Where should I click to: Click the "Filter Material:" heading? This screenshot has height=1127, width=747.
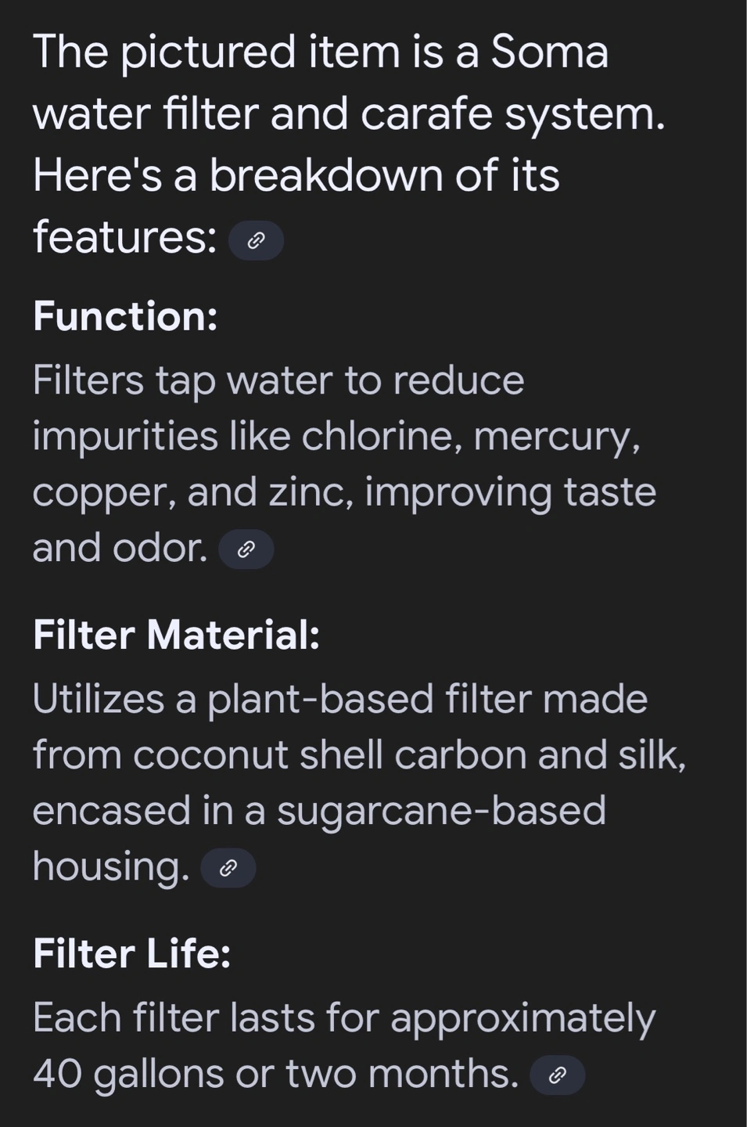tap(177, 635)
